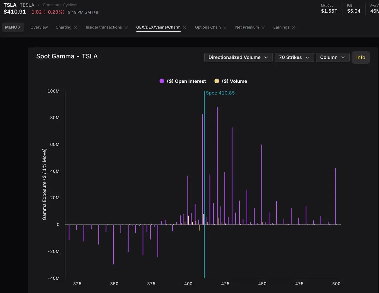The height and width of the screenshot is (293, 379).
Task: Open the Directionalized Volume dropdown
Action: (x=238, y=57)
